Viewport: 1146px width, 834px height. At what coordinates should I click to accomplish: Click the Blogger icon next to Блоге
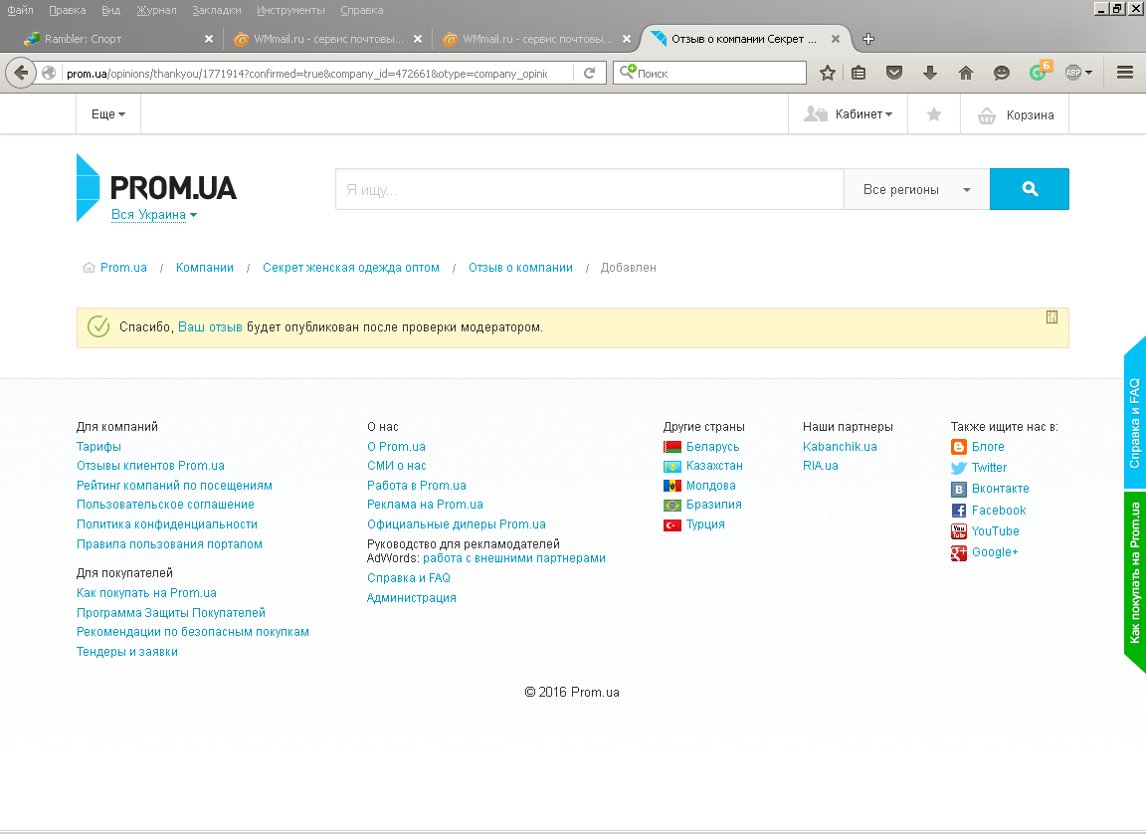click(958, 447)
